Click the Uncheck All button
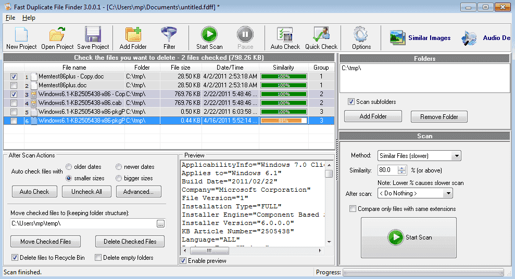Image resolution: width=515 pixels, height=279 pixels. [87, 192]
